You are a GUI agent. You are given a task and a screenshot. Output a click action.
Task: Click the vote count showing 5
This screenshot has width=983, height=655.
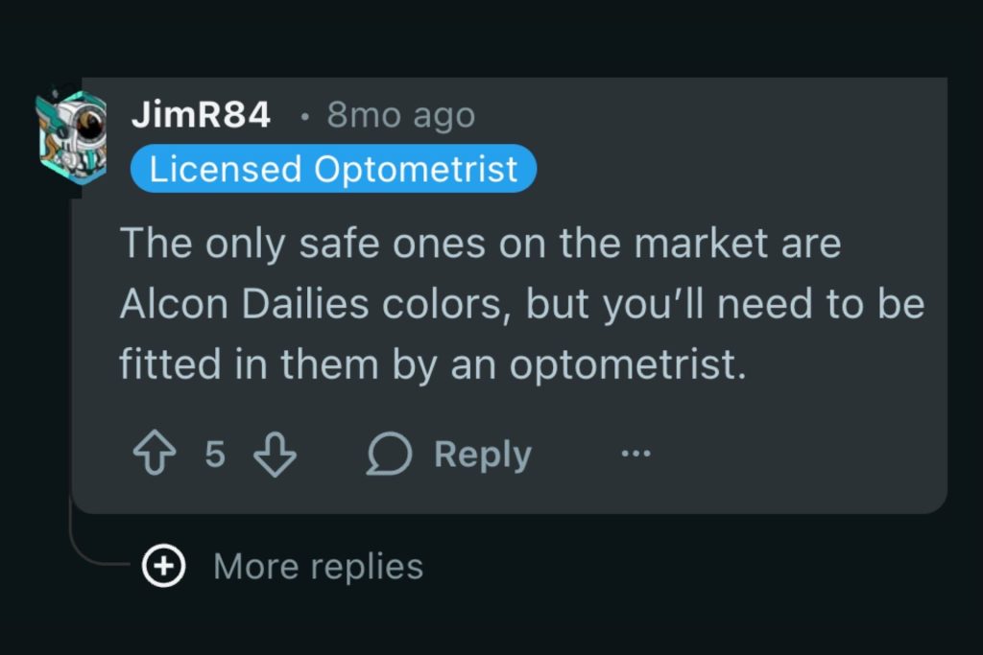coord(213,453)
